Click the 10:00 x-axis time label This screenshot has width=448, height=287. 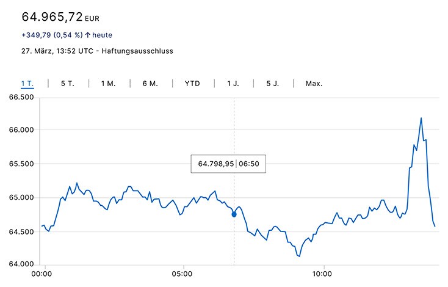pos(322,274)
